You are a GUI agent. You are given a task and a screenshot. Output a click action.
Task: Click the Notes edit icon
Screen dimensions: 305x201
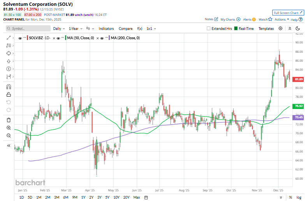(x=216, y=19)
